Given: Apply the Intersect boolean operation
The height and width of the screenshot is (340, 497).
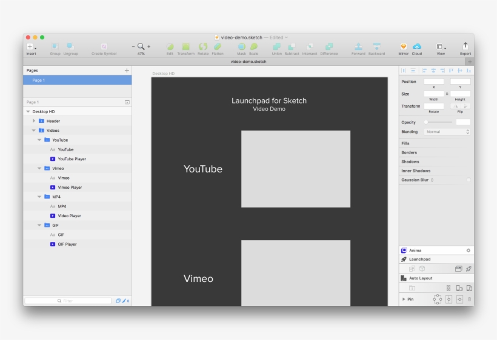Looking at the screenshot, I should point(310,47).
